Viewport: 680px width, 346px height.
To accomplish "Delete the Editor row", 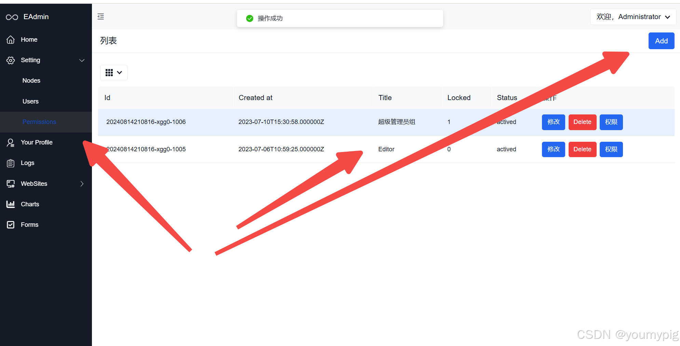I will point(582,149).
